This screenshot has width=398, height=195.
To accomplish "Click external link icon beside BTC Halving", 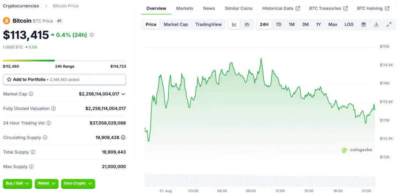I will coord(387,9).
